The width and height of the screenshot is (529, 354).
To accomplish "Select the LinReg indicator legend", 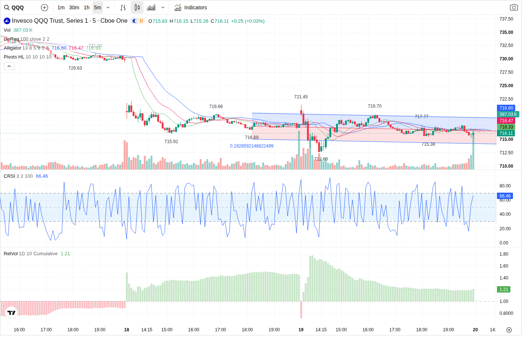I will (11, 39).
